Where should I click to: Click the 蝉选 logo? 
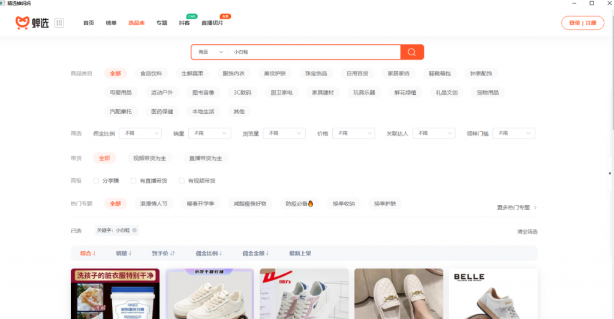32,23
